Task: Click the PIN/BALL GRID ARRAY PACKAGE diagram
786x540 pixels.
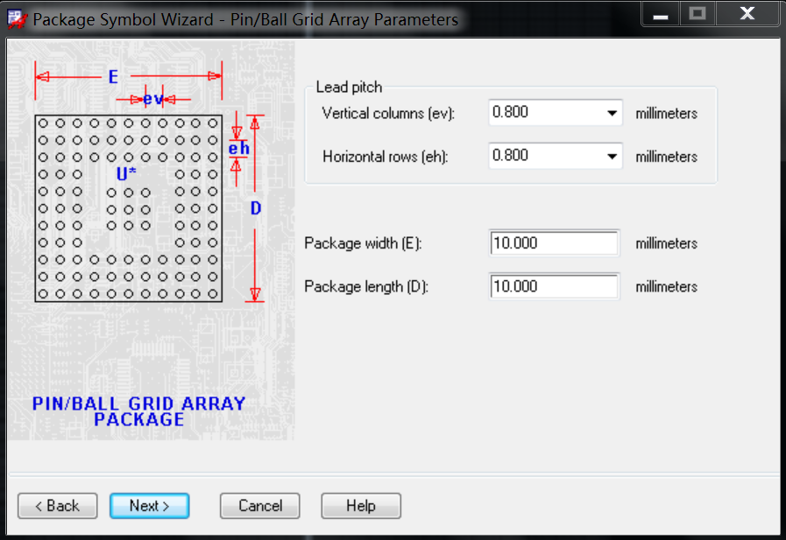Action: pyautogui.click(x=152, y=240)
